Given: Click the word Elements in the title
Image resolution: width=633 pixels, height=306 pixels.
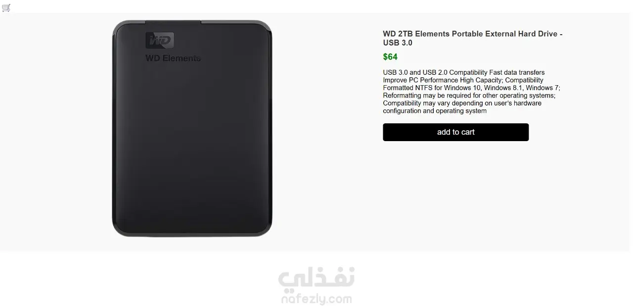Looking at the screenshot, I should [x=432, y=34].
